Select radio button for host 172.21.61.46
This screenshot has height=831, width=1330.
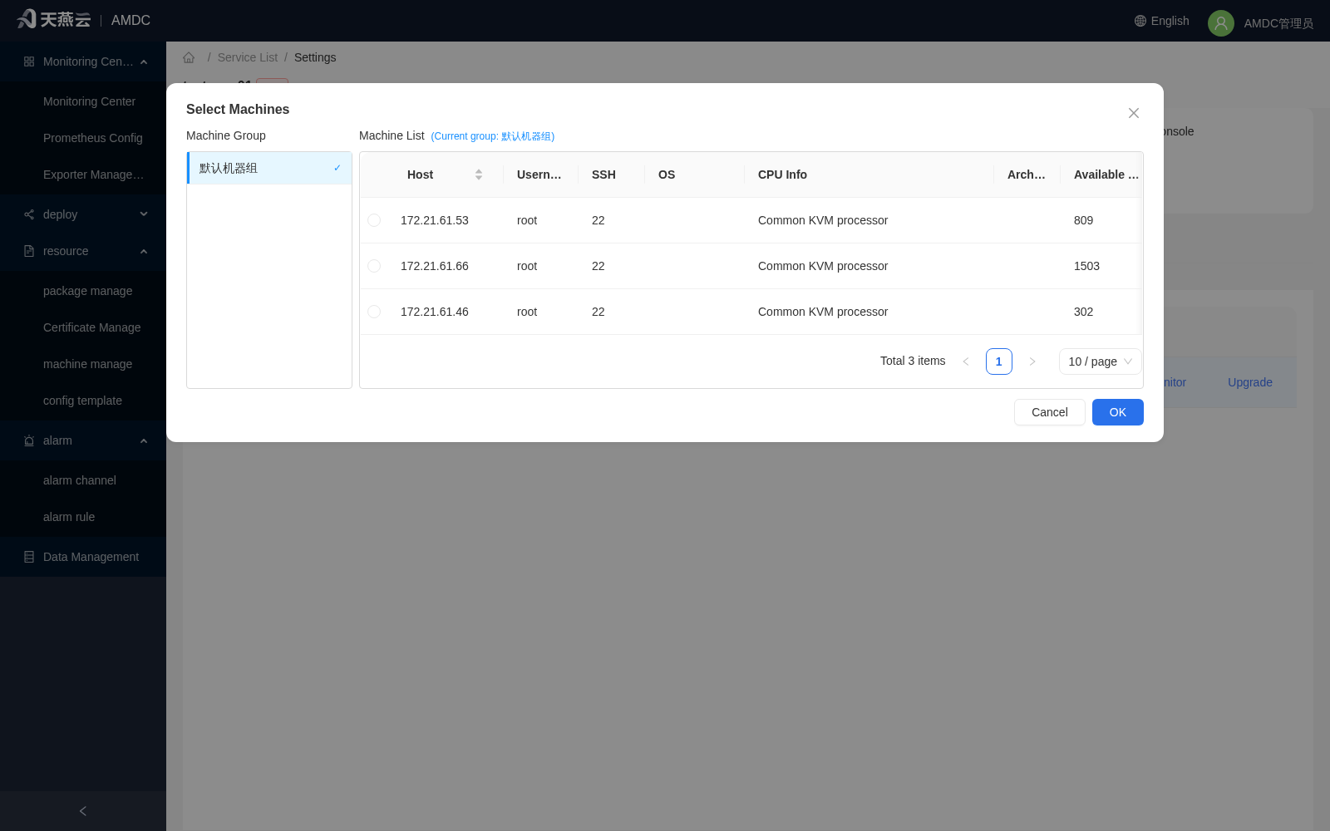(x=374, y=312)
